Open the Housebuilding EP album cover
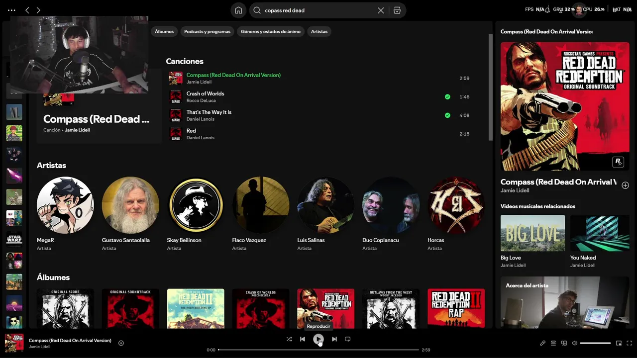Image resolution: width=637 pixels, height=358 pixels. (x=196, y=308)
